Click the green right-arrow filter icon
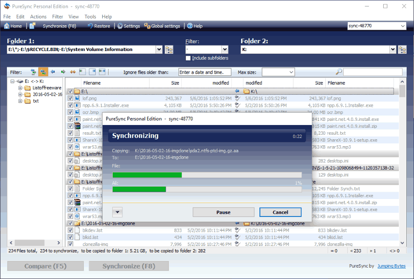The image size is (414, 279). [x=63, y=72]
